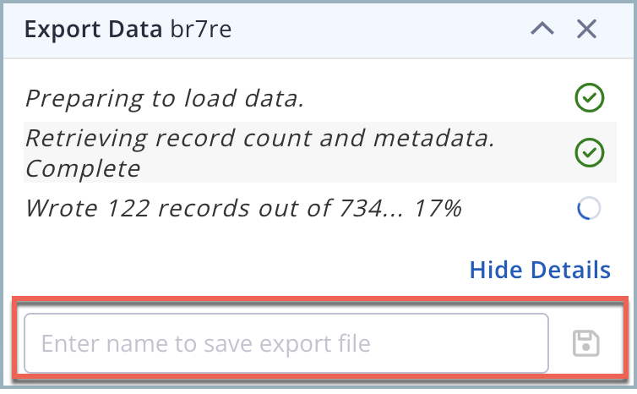Viewport: 637px width, 394px height.
Task: Collapse the Export Data panel using the chevron
Action: pyautogui.click(x=542, y=30)
